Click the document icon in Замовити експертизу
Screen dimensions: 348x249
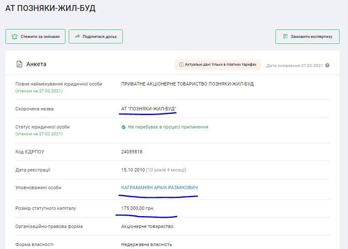click(285, 37)
